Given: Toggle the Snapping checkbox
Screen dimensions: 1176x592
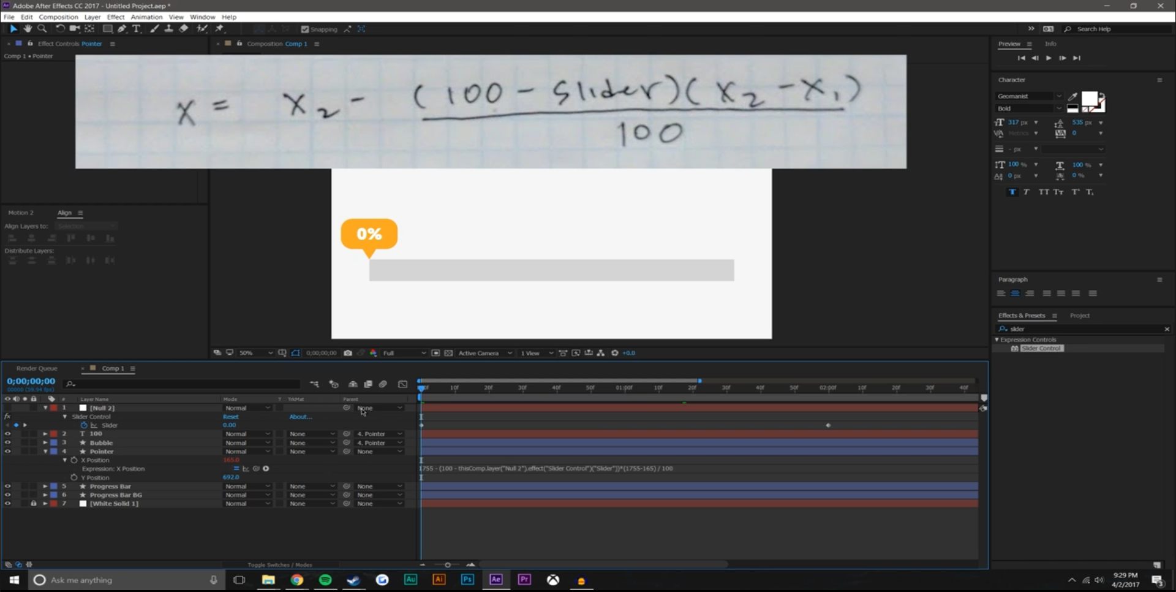Looking at the screenshot, I should coord(305,29).
